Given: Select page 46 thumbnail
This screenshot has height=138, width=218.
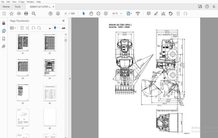Looking at the screenshot, I should (50, 92).
